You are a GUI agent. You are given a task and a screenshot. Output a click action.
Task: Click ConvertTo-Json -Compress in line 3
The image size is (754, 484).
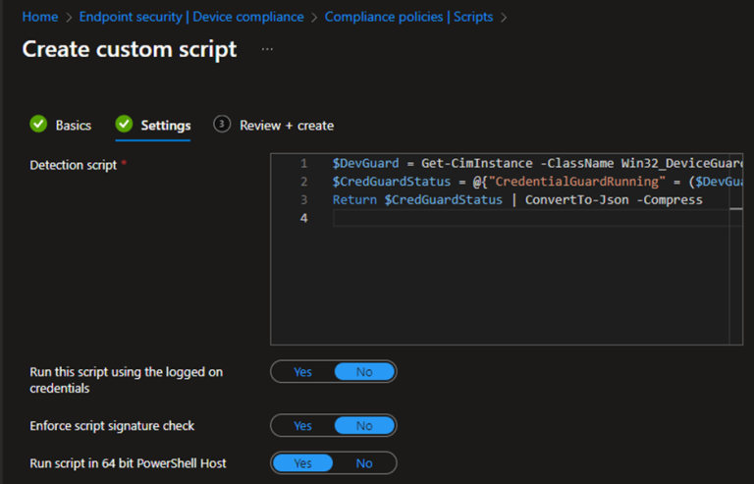tap(614, 200)
